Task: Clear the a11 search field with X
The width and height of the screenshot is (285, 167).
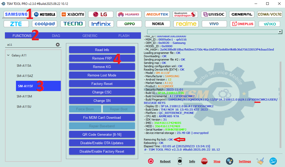Action: coord(58,45)
